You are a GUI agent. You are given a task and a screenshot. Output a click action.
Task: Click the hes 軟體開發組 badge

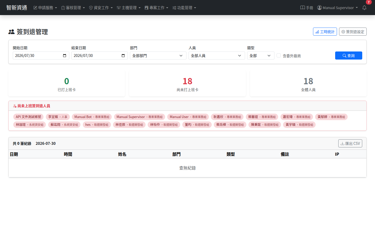[x=97, y=125]
